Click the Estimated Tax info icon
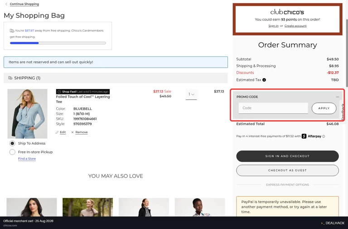 [x=264, y=80]
